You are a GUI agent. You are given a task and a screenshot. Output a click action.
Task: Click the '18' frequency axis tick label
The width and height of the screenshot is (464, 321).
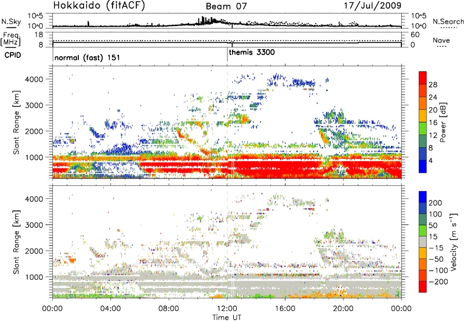pyautogui.click(x=39, y=35)
